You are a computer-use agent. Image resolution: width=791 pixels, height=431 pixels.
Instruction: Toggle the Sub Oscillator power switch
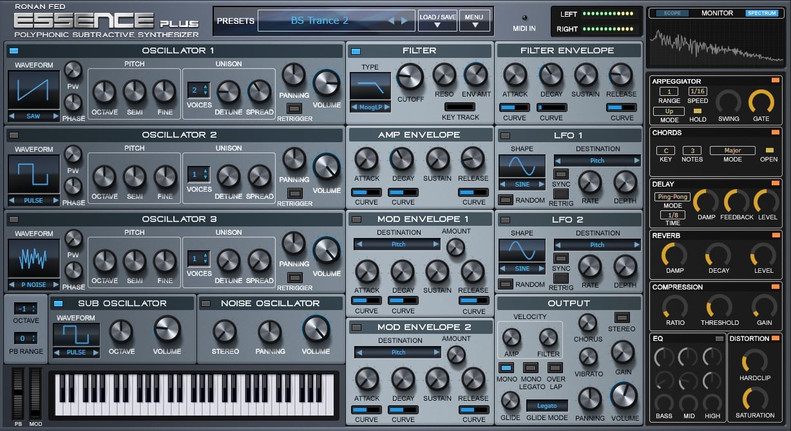(59, 304)
